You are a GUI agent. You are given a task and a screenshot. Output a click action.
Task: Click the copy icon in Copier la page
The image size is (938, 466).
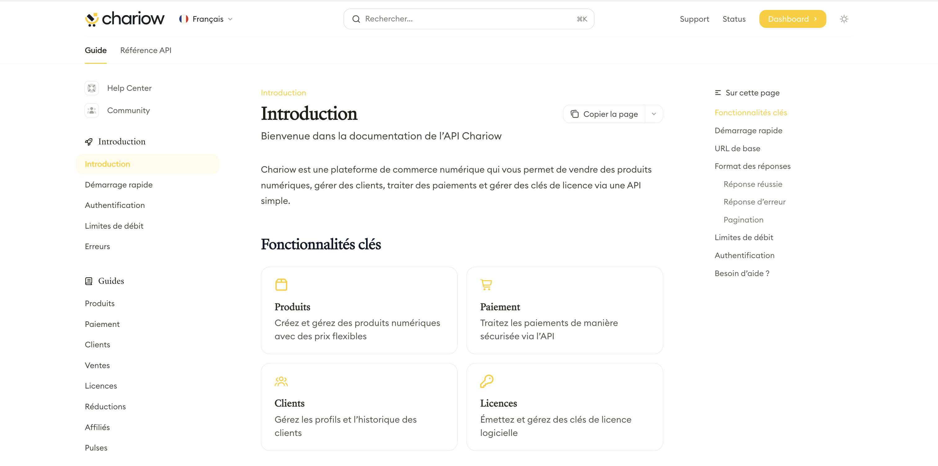point(574,114)
